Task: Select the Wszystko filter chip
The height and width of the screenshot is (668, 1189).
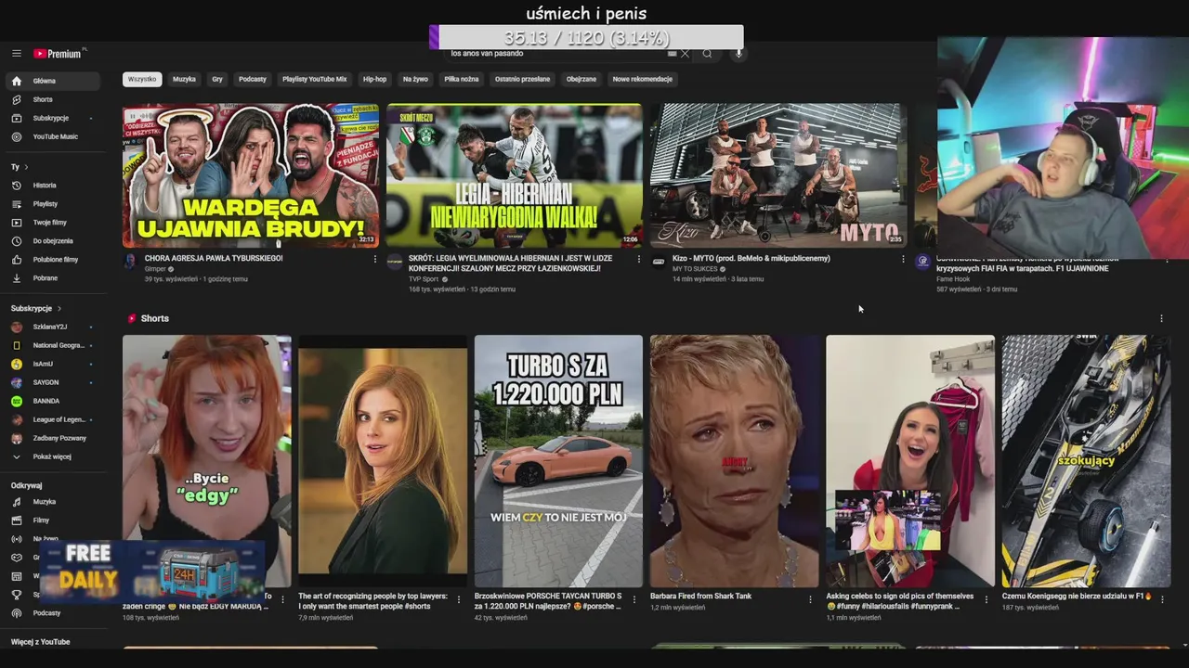Action: pyautogui.click(x=142, y=79)
